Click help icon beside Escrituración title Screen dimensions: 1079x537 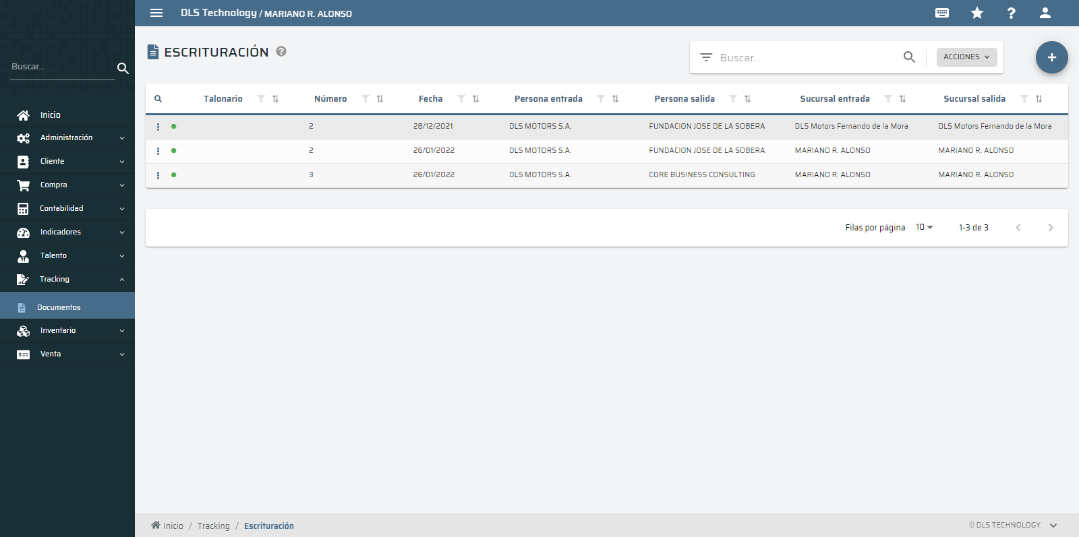(281, 51)
